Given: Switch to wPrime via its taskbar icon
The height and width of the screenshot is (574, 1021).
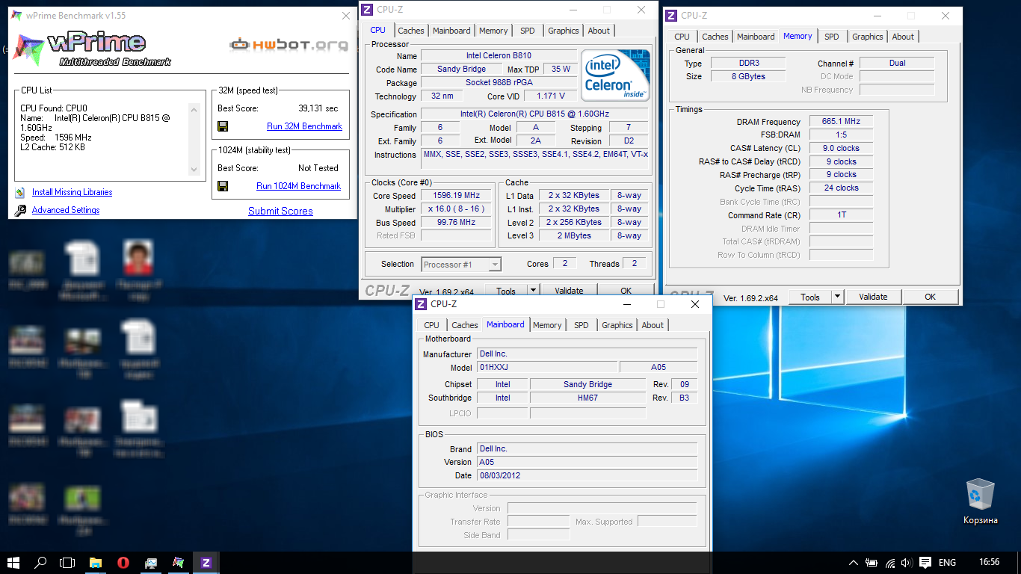Looking at the screenshot, I should click(178, 563).
